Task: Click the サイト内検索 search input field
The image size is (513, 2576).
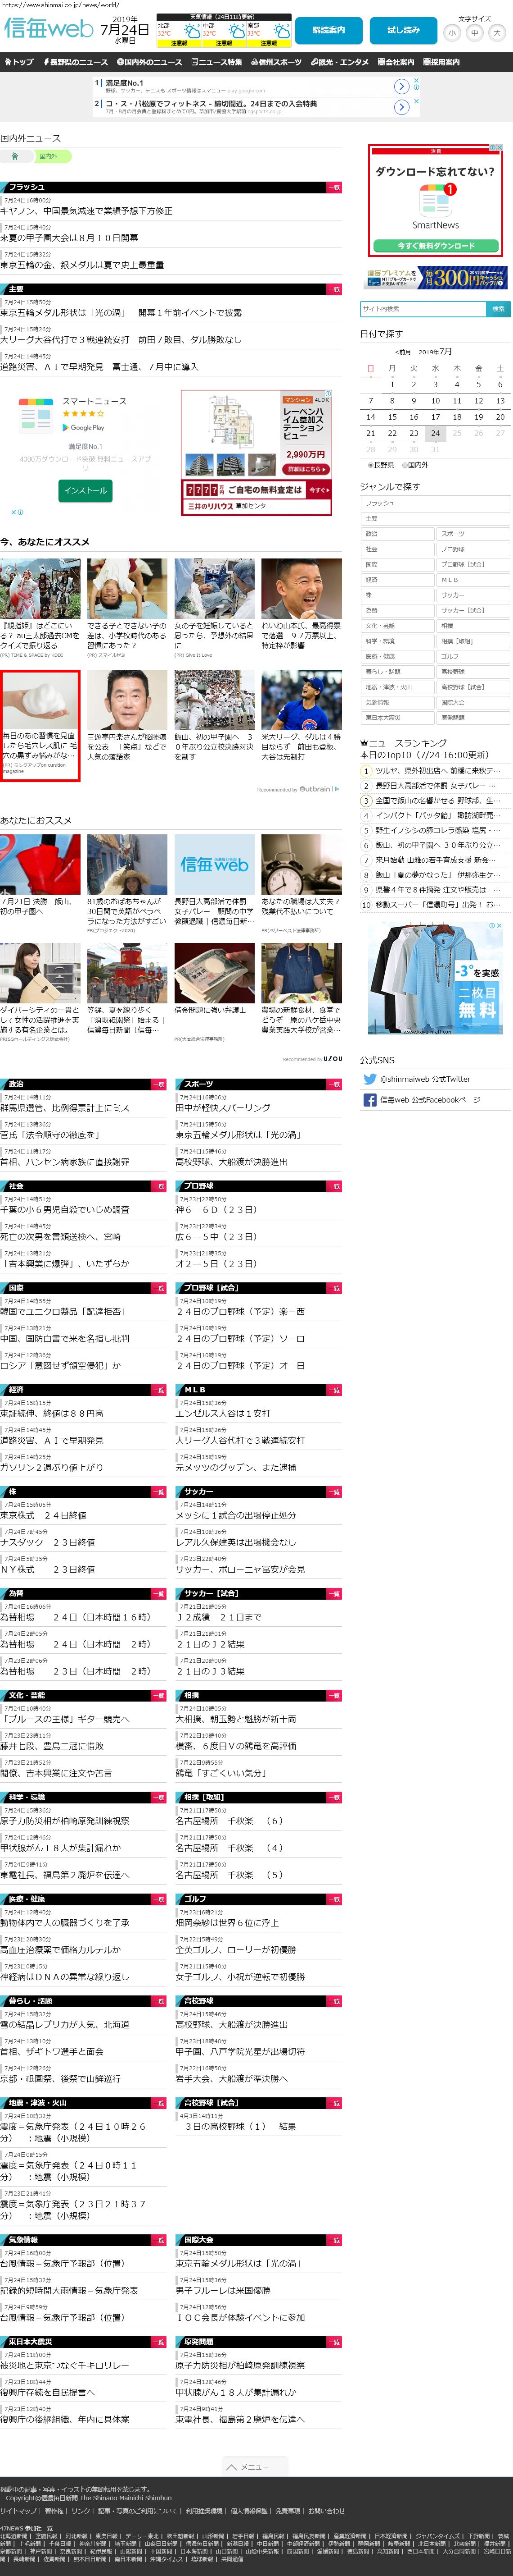Action: point(422,309)
